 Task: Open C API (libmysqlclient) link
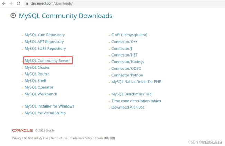(129, 35)
